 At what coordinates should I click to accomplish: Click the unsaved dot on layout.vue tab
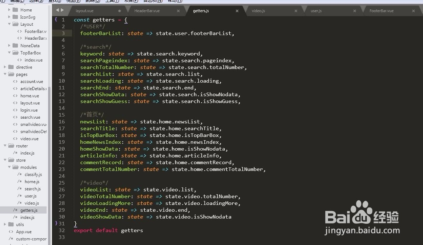click(x=120, y=11)
